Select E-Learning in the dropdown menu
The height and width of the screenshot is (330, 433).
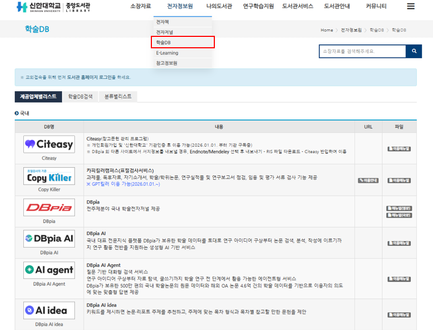(182, 53)
